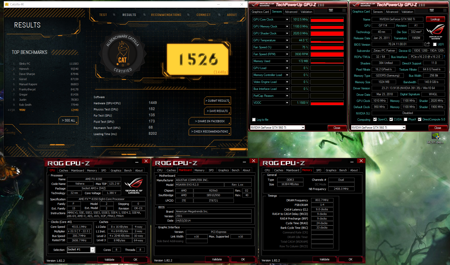Click BIOS export share icon
The height and width of the screenshot is (265, 450).
click(427, 44)
